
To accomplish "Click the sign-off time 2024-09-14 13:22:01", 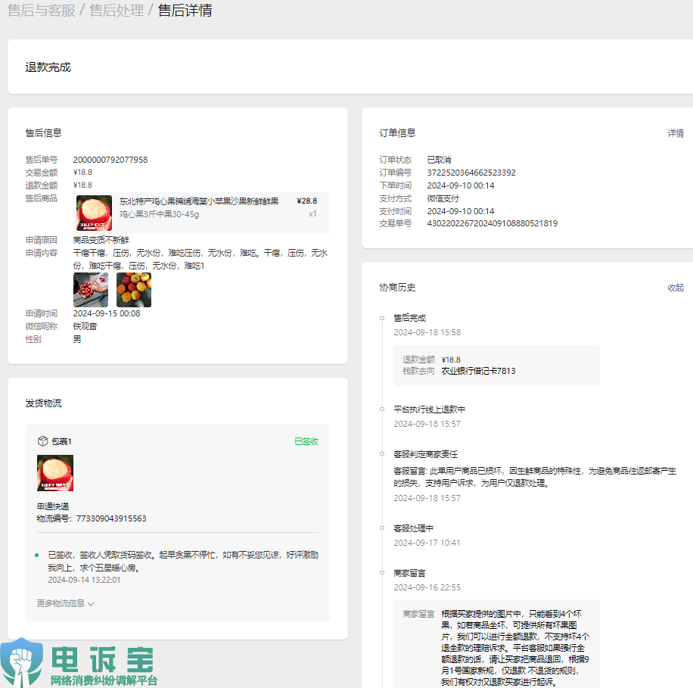I will [x=84, y=580].
